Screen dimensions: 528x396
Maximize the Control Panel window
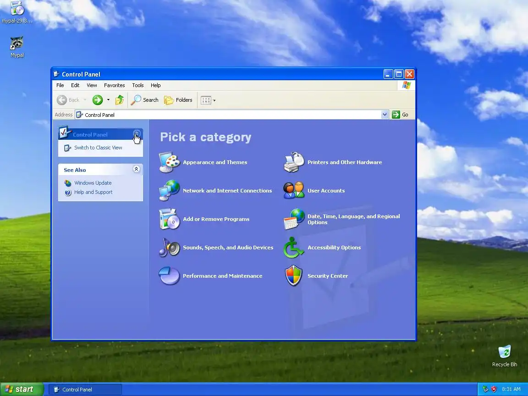tap(399, 74)
